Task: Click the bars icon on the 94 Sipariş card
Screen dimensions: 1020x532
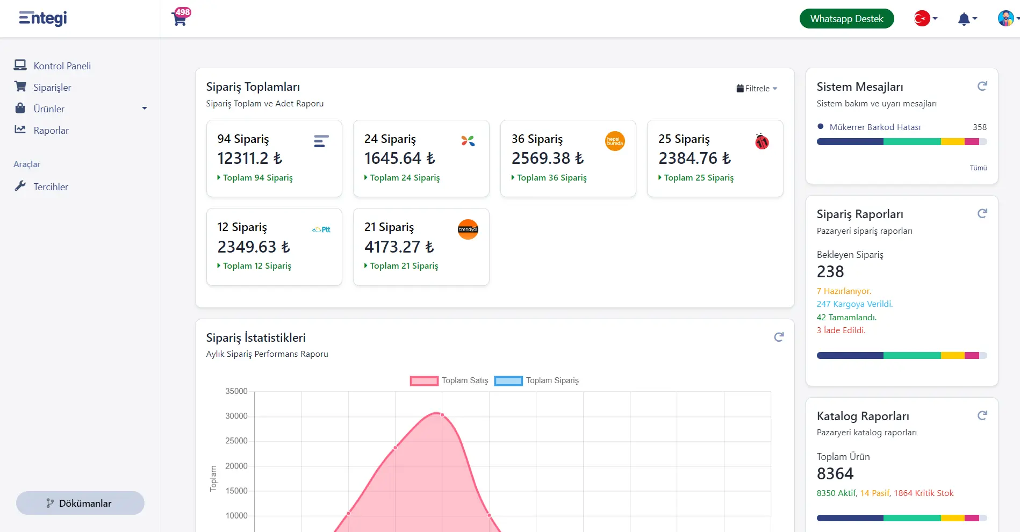Action: click(321, 141)
